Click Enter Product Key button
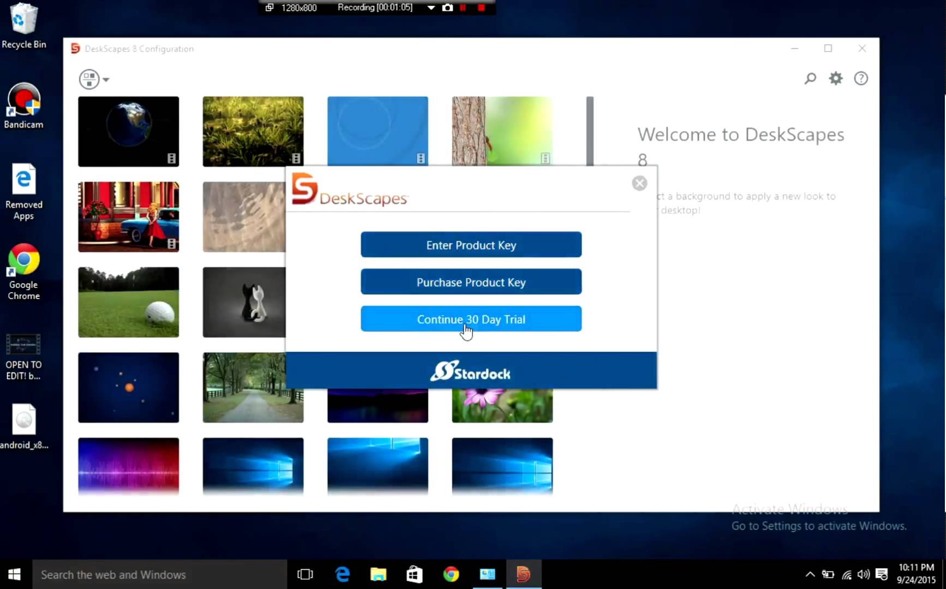 (x=471, y=245)
